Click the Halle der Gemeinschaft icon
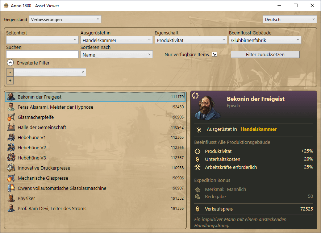Viewport: 321px width, 233px height. [x=11, y=127]
